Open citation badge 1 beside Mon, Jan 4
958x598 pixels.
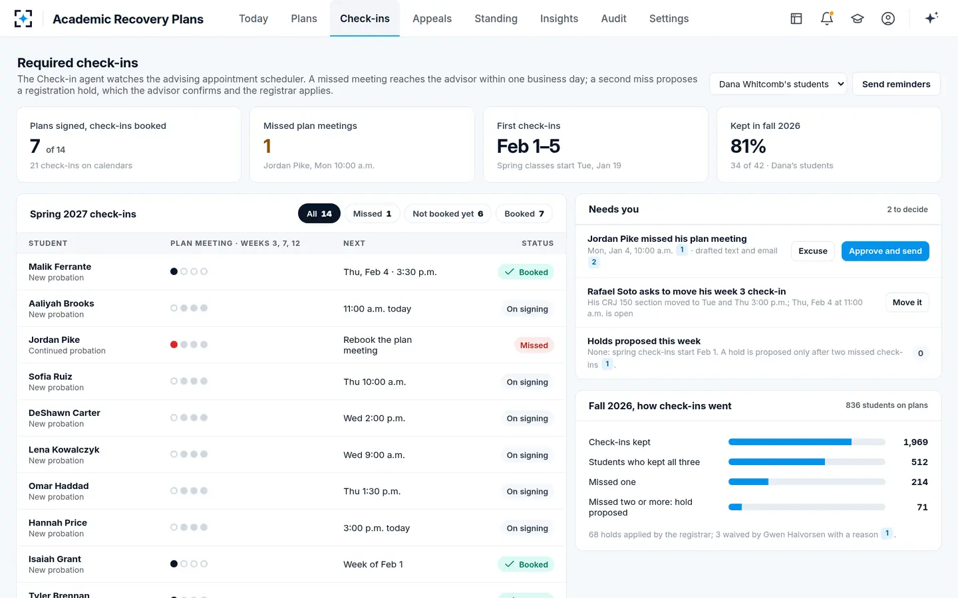pyautogui.click(x=682, y=250)
